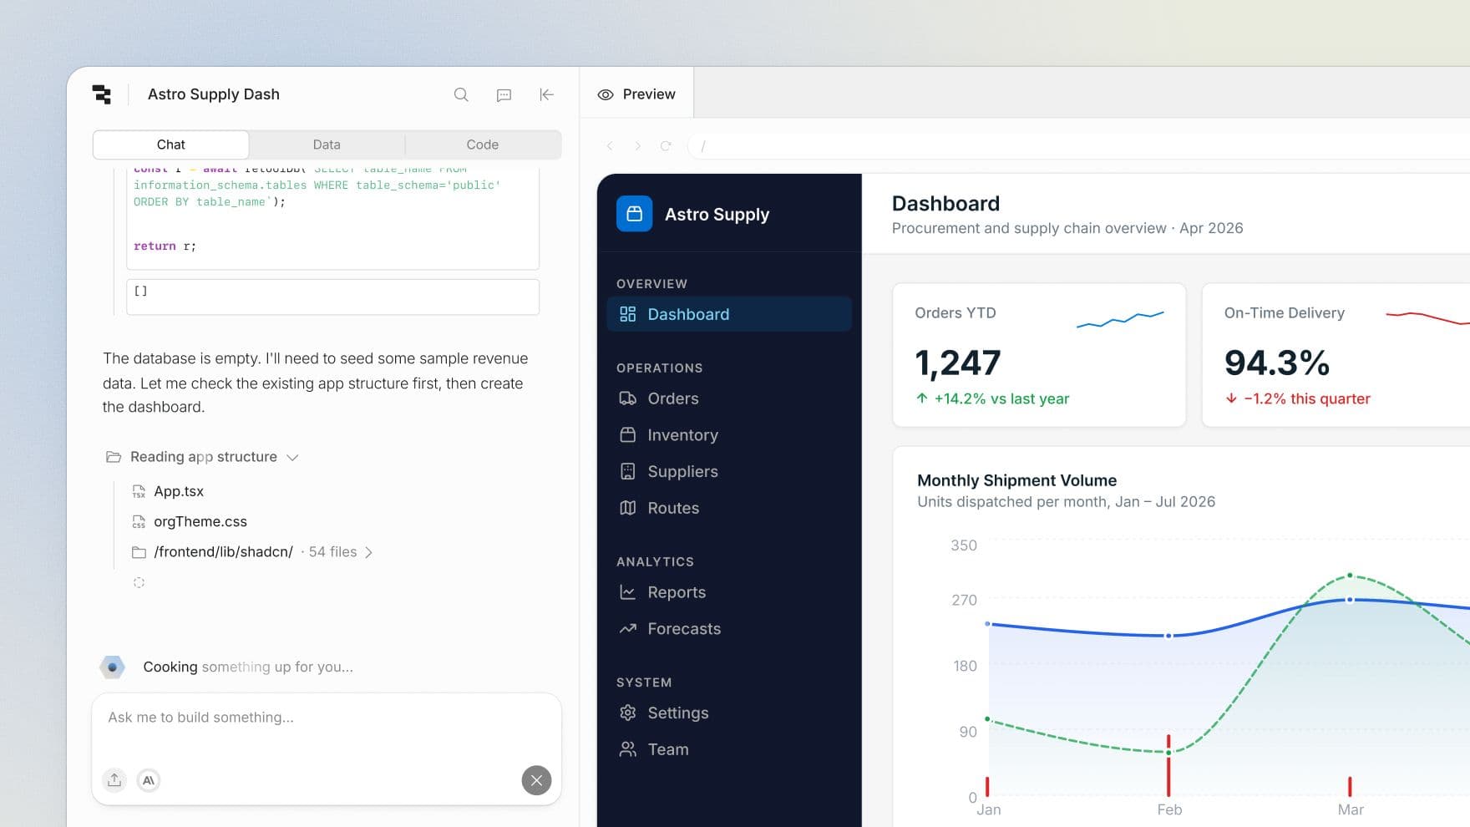Screen dimensions: 1470x827
Task: Switch to the Code tab
Action: coord(482,145)
